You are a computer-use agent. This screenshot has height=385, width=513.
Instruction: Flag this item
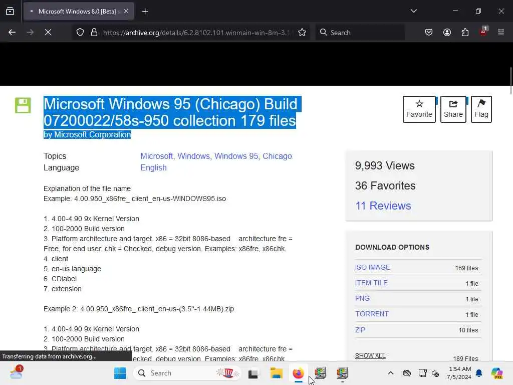tap(481, 109)
